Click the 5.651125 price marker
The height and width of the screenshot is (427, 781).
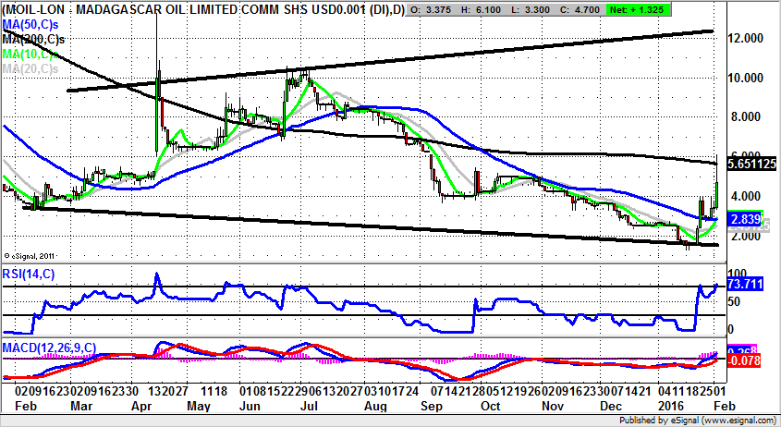click(x=749, y=163)
